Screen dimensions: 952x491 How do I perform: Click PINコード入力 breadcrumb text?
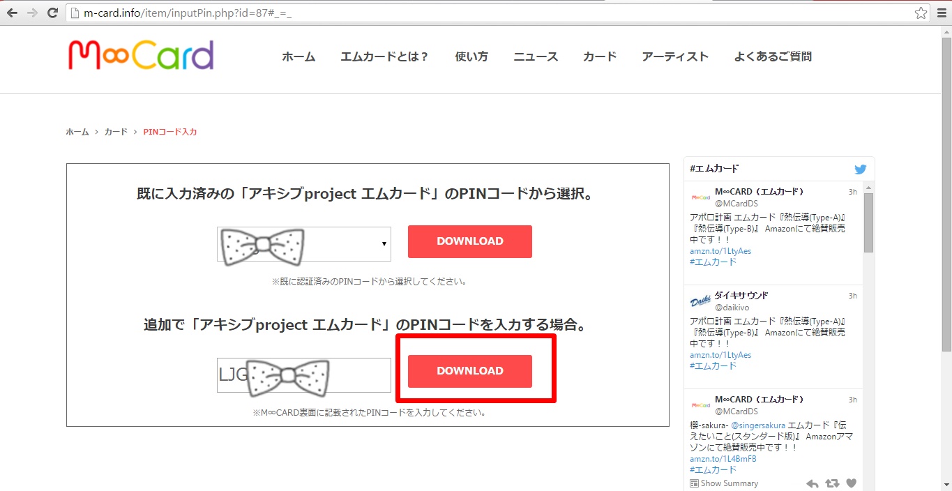click(x=170, y=132)
